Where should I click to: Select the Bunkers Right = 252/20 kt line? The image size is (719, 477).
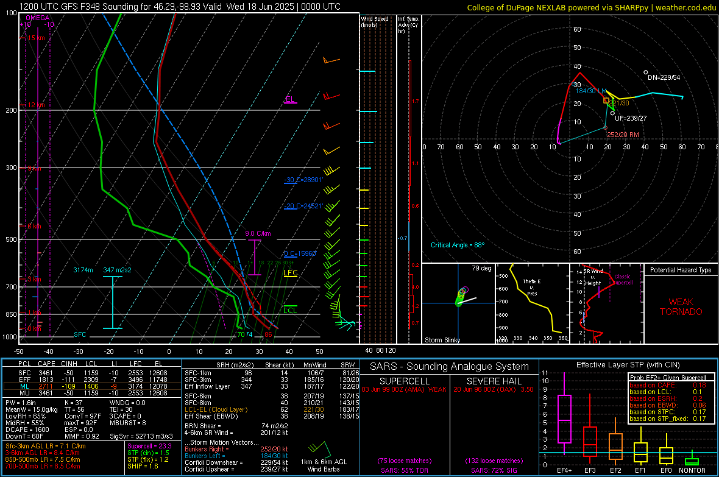coord(236,450)
